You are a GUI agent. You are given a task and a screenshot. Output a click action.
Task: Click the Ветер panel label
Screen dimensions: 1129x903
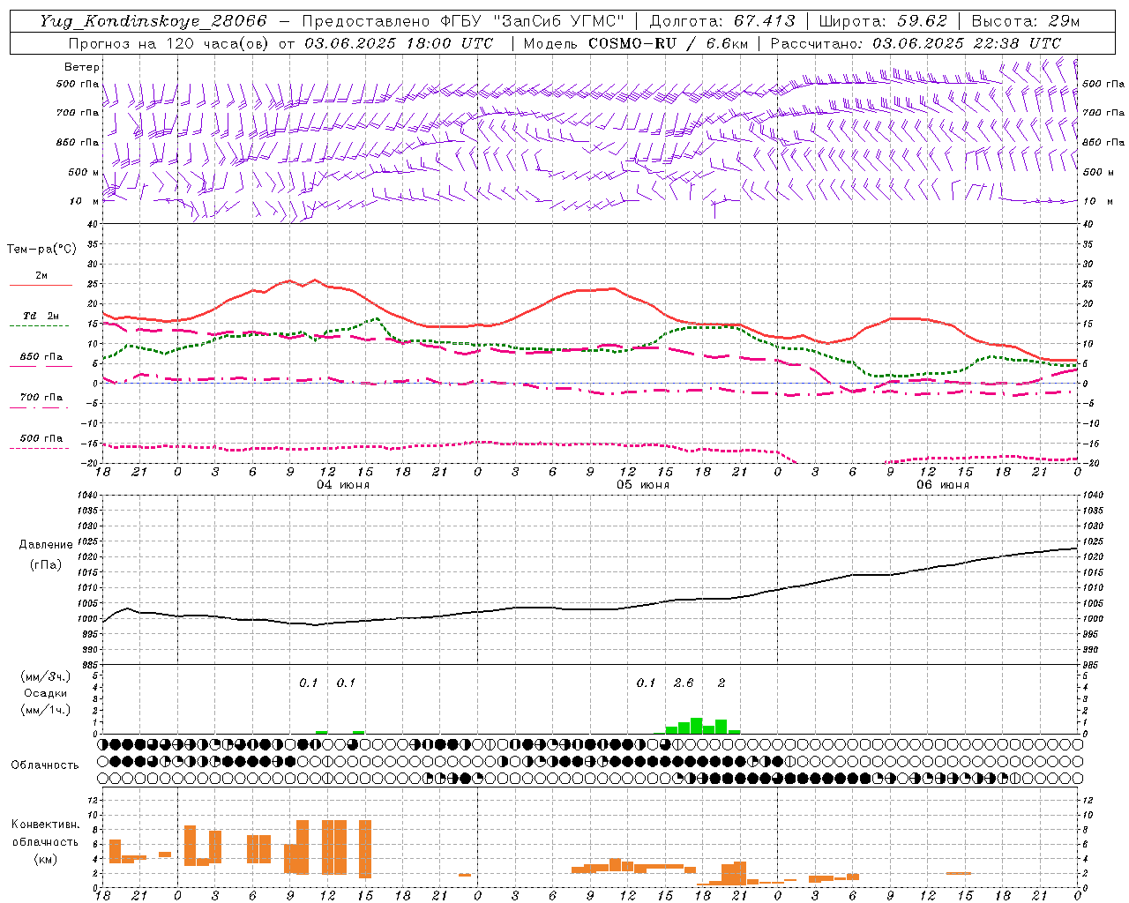pyautogui.click(x=82, y=67)
